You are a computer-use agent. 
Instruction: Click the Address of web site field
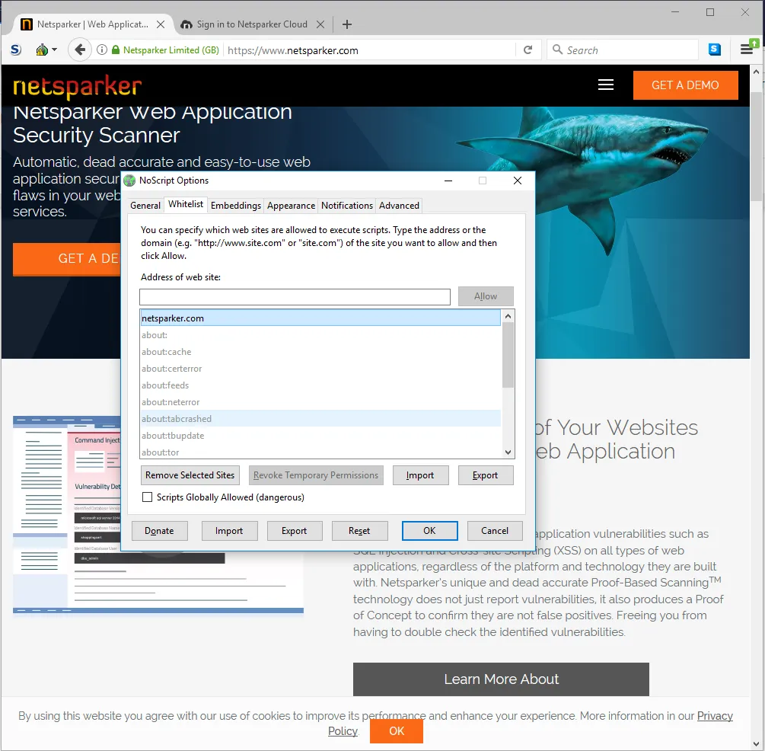click(x=295, y=297)
